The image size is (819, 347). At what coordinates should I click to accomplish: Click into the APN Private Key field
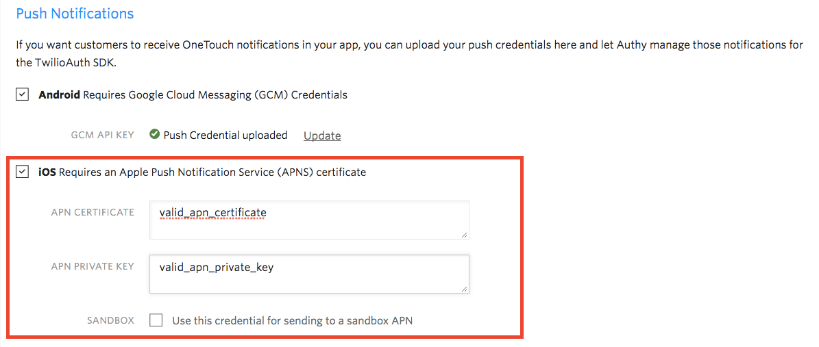pos(308,274)
